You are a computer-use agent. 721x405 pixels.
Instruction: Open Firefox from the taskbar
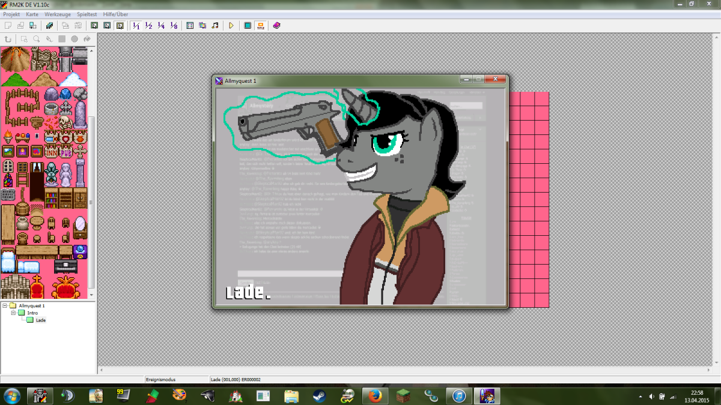pyautogui.click(x=376, y=396)
